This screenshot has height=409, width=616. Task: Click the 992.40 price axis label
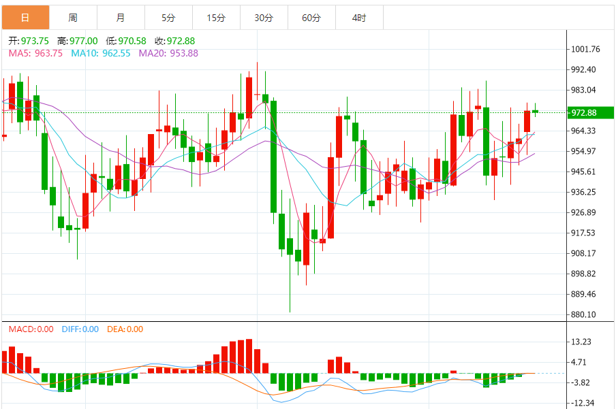point(583,69)
